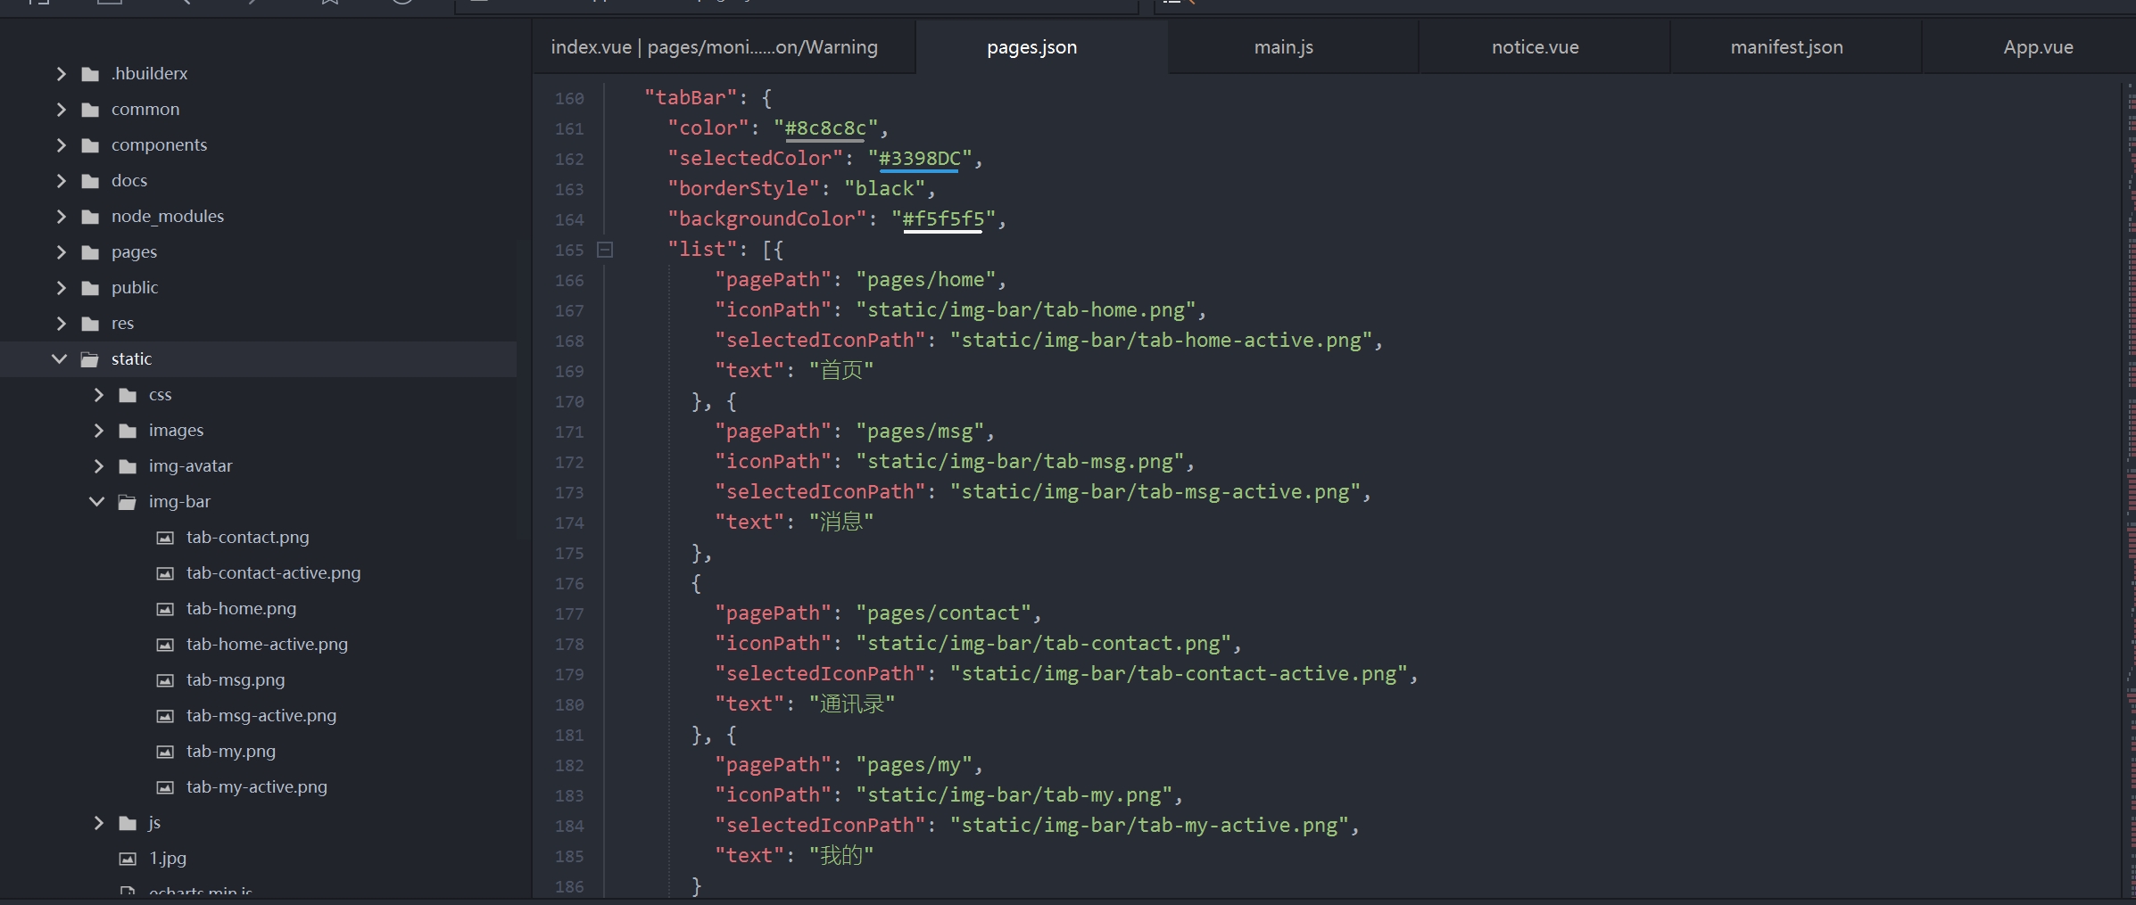This screenshot has height=905, width=2136.
Task: Click the #3398DC selectedColor value
Action: pos(919,159)
